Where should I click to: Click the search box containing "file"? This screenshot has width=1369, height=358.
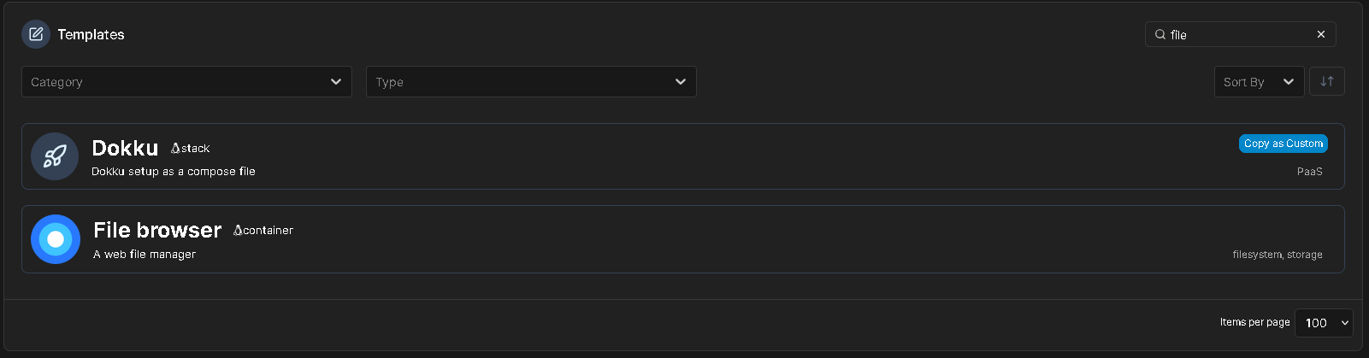pyautogui.click(x=1240, y=35)
